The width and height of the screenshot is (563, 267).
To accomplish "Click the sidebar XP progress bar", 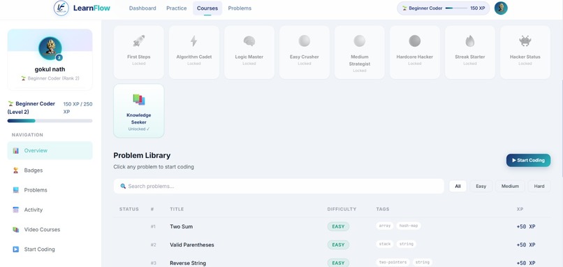I will [x=50, y=121].
